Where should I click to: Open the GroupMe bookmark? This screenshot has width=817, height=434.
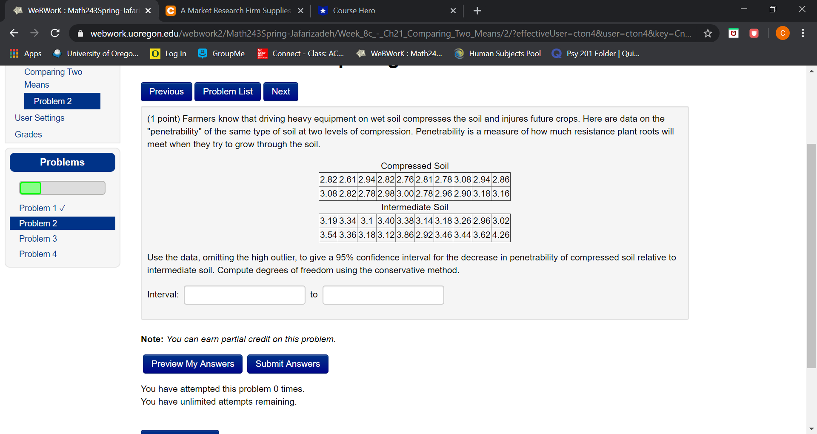(221, 54)
